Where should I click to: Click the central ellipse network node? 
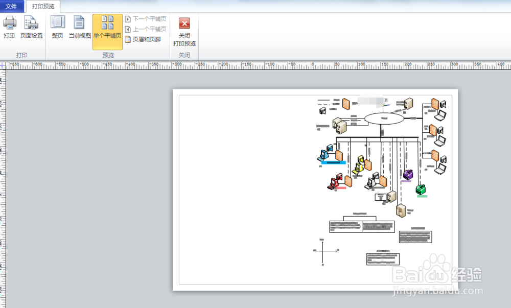pos(384,119)
